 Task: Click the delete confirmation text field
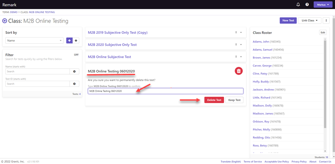click(x=166, y=91)
